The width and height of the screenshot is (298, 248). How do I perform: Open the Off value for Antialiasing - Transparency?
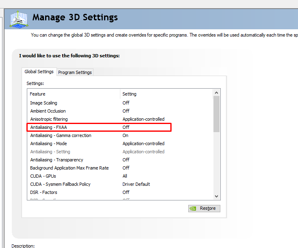point(126,160)
